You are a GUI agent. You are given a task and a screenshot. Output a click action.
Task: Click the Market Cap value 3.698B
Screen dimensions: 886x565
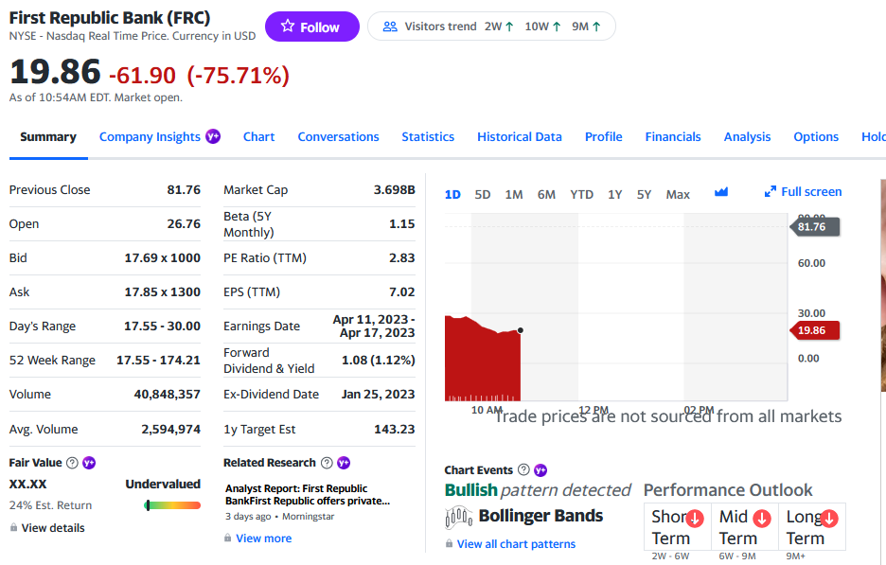point(395,190)
